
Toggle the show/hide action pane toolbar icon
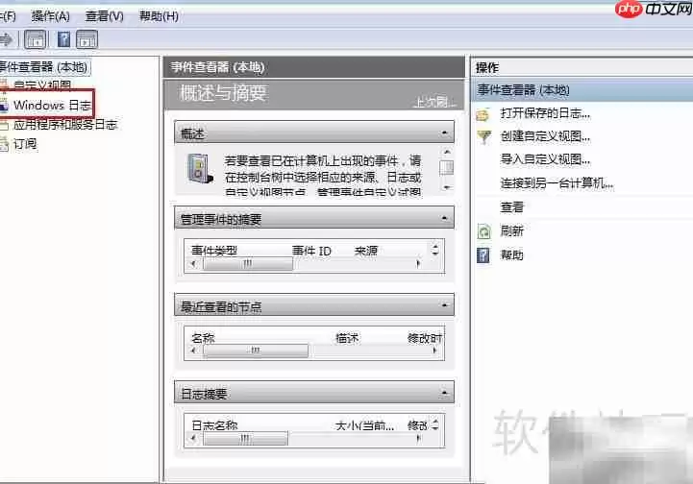87,39
